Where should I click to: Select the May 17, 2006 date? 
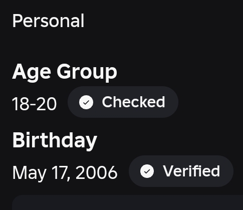[x=65, y=173]
